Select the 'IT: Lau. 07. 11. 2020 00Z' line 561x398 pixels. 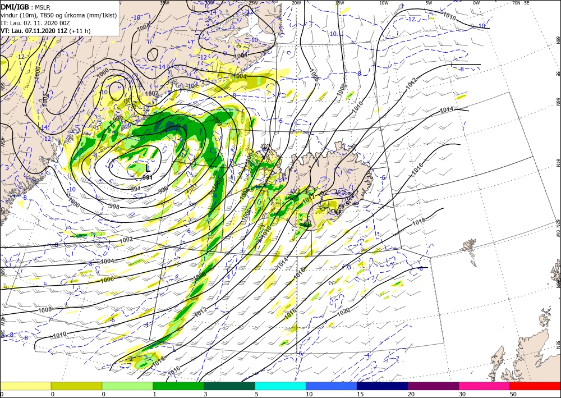pos(35,23)
